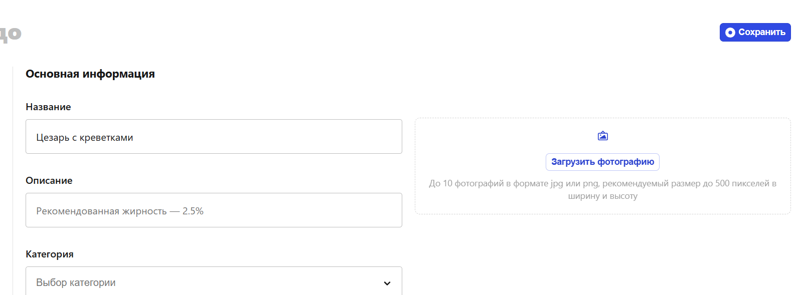Click the hint text about jpg or png
Viewport: 797px width, 295px height.
coord(602,189)
